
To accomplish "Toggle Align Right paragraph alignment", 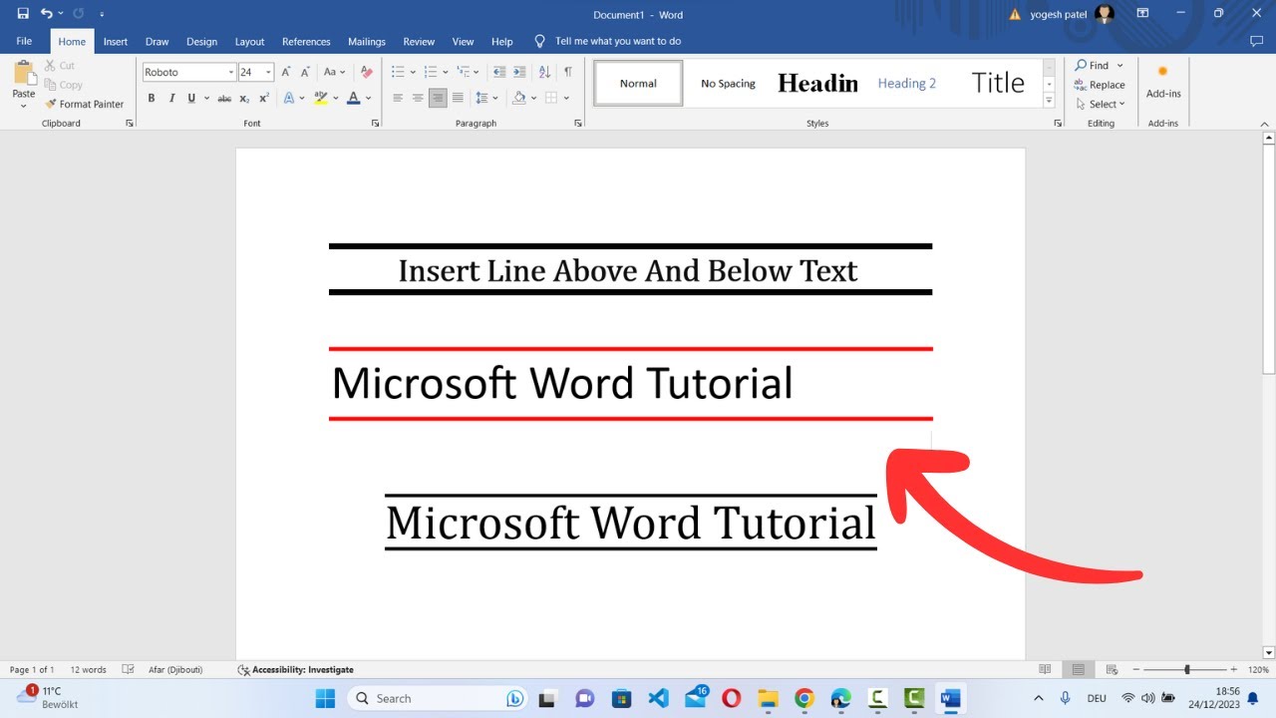I will pos(438,98).
